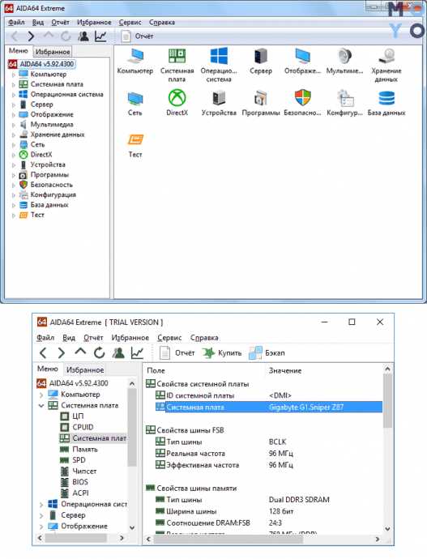The height and width of the screenshot is (559, 427).
Task: Open the Сервис menu in the upper window
Action: (x=130, y=23)
